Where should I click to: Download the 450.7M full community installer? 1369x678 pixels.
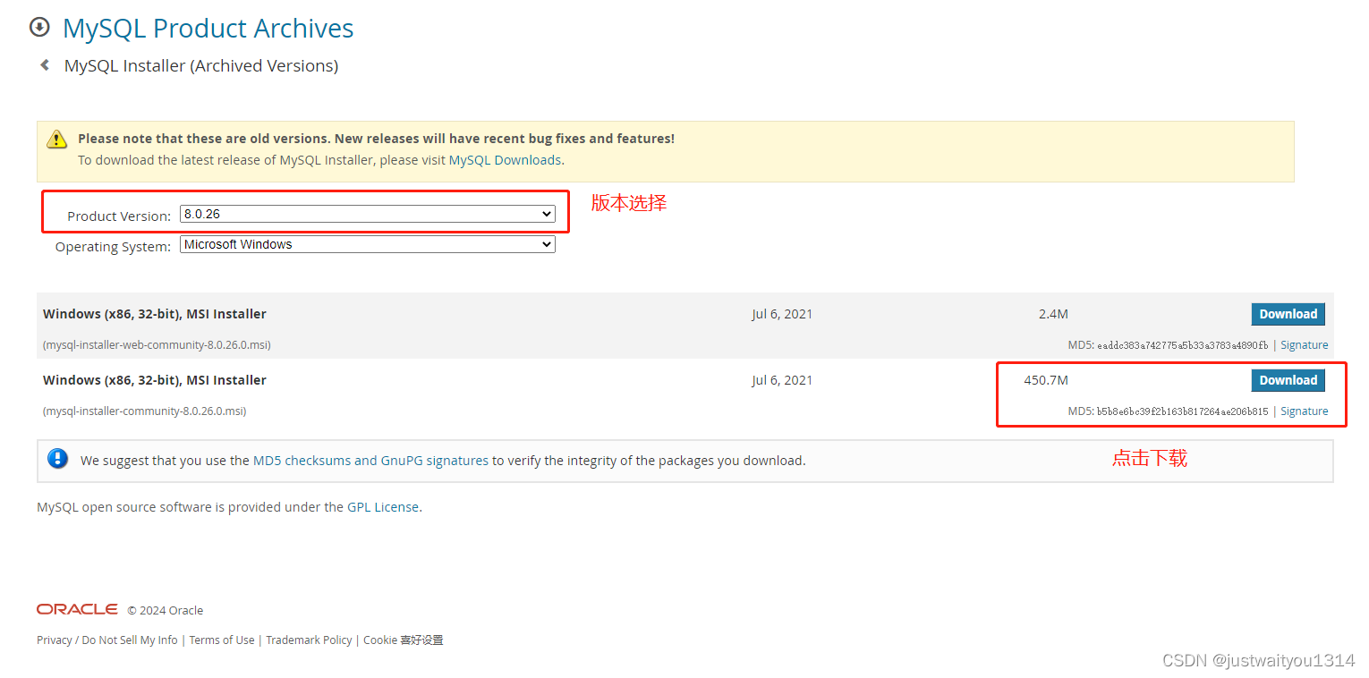click(1288, 379)
